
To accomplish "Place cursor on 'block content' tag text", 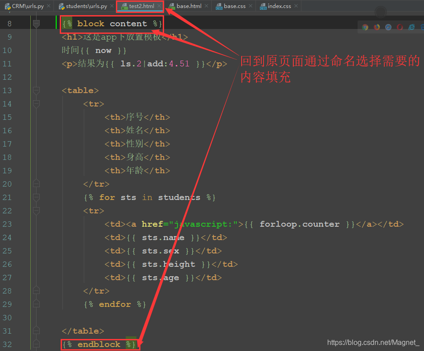I will (x=112, y=24).
